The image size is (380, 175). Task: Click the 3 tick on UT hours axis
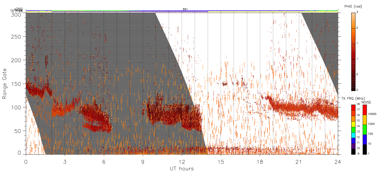65,161
